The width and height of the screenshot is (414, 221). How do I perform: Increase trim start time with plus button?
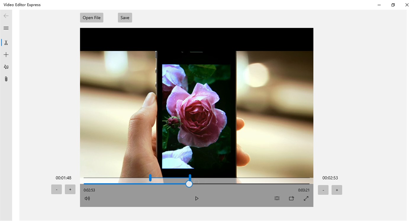coord(70,189)
